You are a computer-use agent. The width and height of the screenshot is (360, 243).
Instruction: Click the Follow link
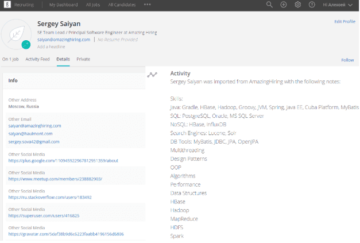pos(347,60)
